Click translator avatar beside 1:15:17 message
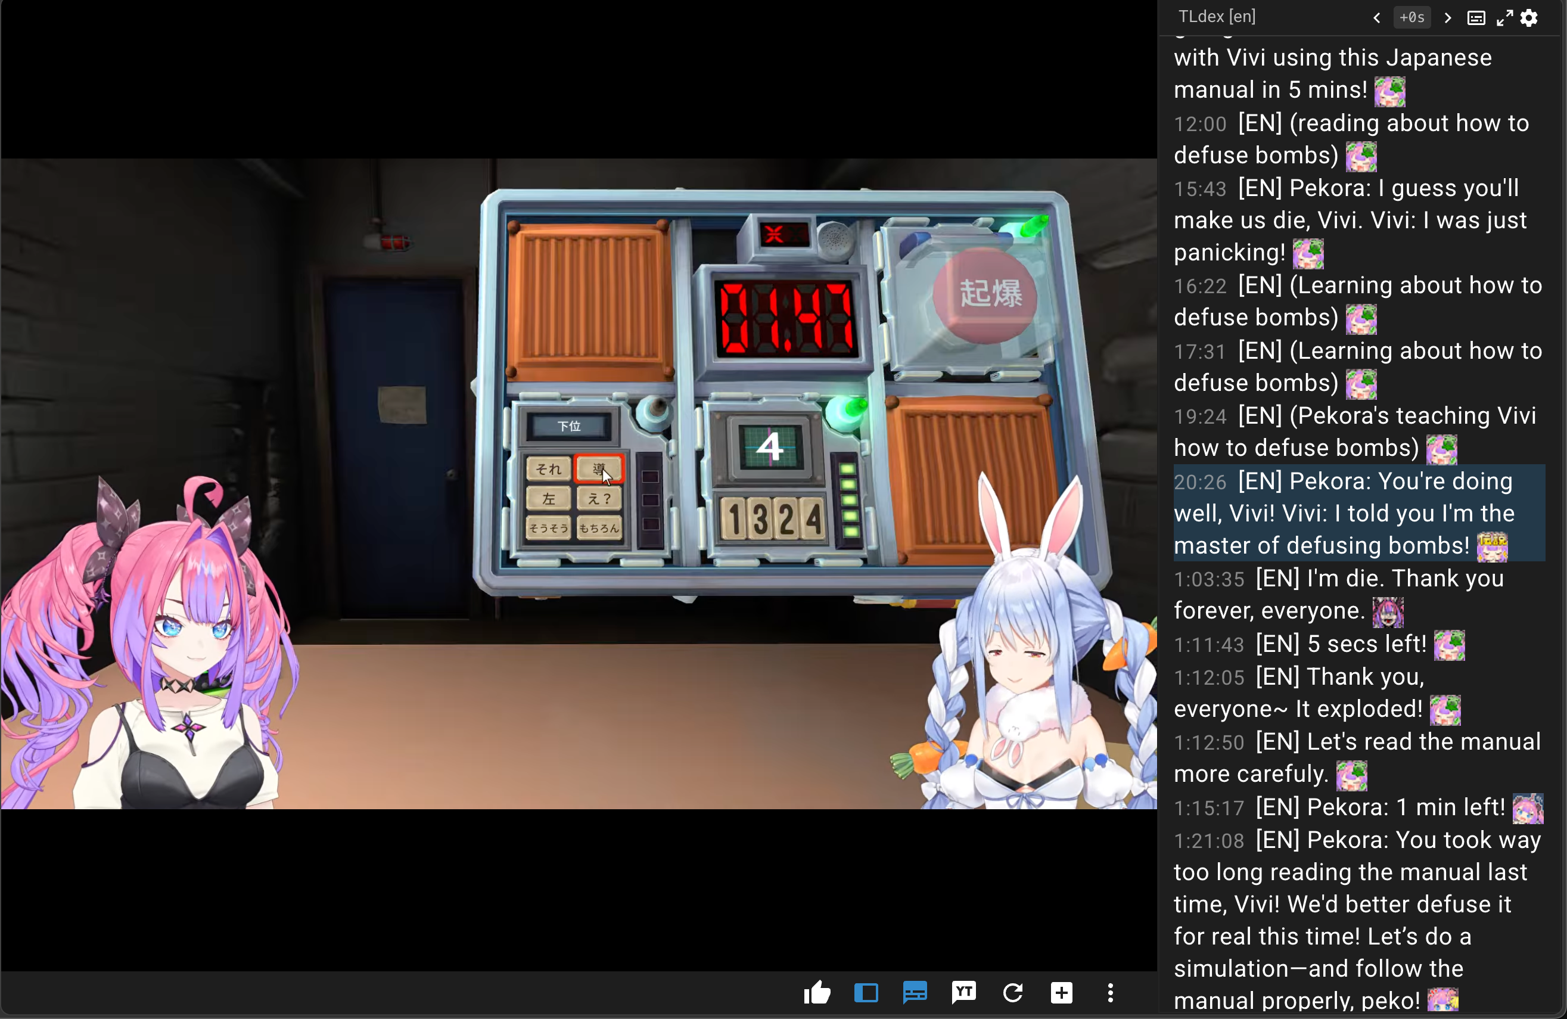 [1528, 808]
